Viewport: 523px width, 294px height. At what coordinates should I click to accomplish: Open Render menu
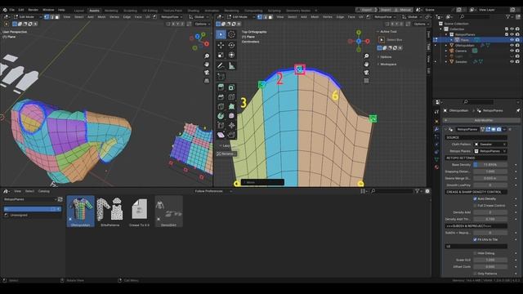point(34,10)
